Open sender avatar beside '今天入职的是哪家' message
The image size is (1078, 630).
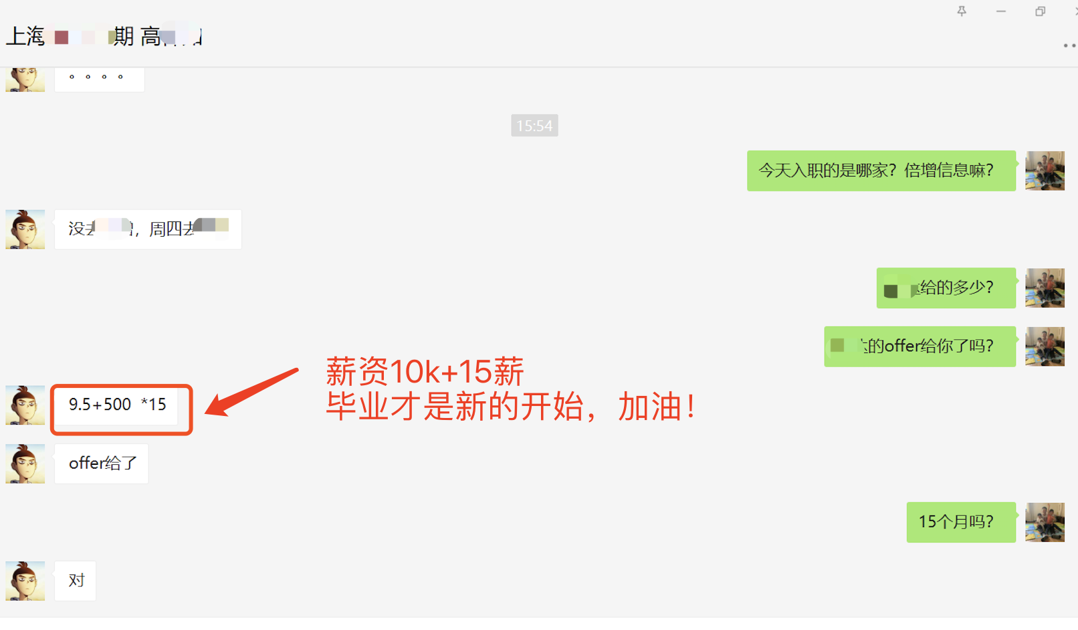click(x=1045, y=171)
